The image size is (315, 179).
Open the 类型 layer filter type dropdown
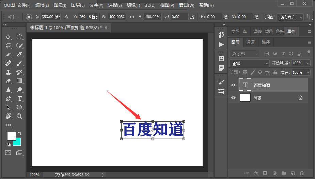click(x=244, y=54)
